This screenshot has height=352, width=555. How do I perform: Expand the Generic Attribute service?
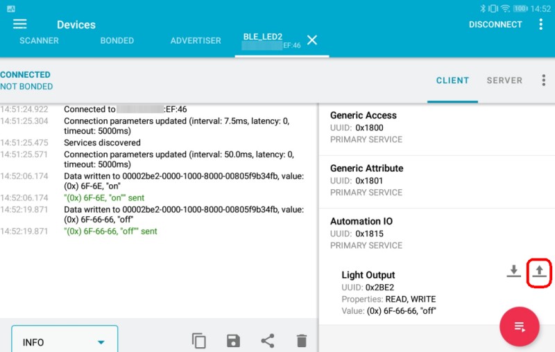tap(437, 180)
